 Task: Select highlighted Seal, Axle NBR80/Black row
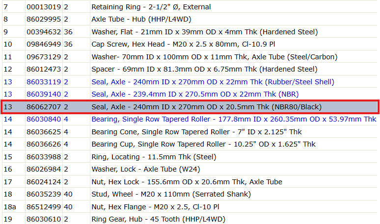point(190,107)
